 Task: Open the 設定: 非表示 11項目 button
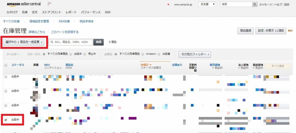[271, 31]
